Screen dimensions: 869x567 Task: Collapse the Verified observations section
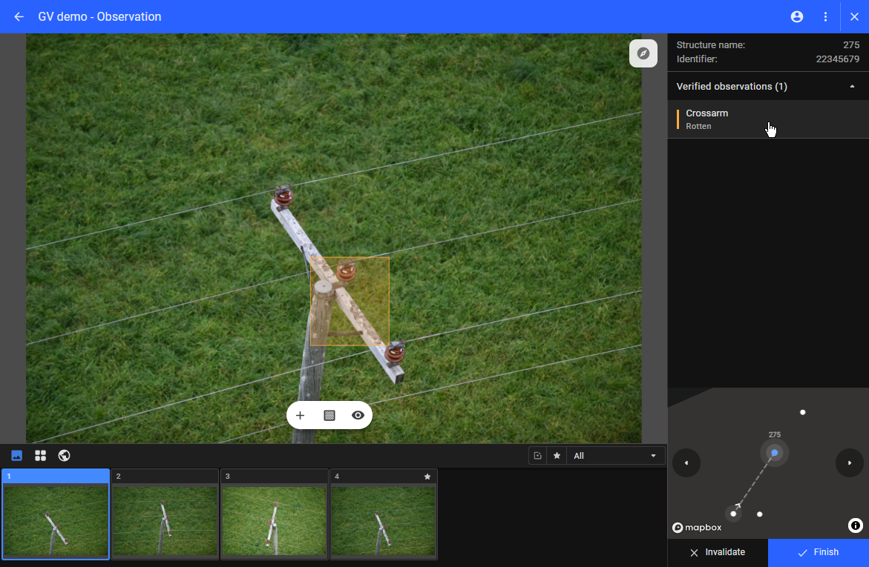[851, 87]
